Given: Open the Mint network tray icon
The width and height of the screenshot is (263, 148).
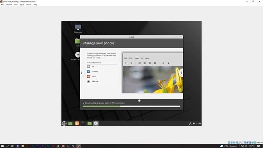Looking at the screenshot, I should (190, 123).
